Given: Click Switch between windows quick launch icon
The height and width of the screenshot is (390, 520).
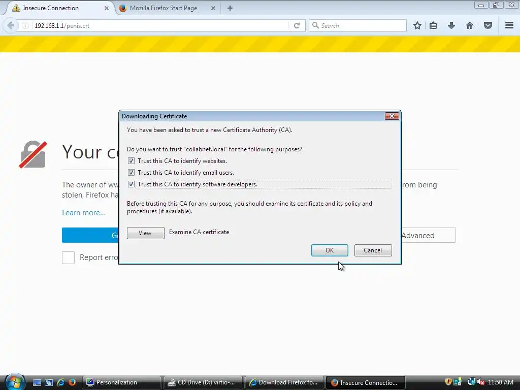Looking at the screenshot, I should pyautogui.click(x=49, y=382).
